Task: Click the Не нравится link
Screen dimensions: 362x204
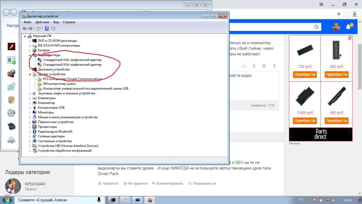Action: 135,184
